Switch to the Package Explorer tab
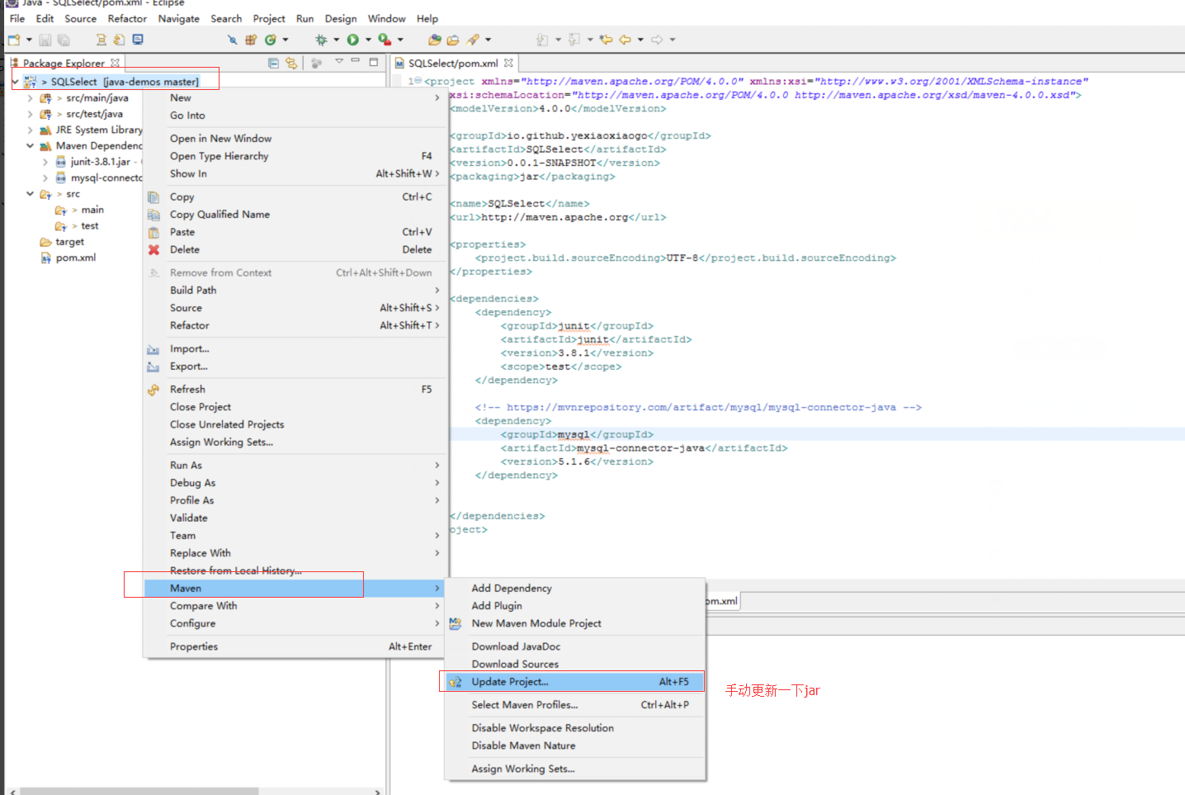The height and width of the screenshot is (795, 1185). point(64,63)
